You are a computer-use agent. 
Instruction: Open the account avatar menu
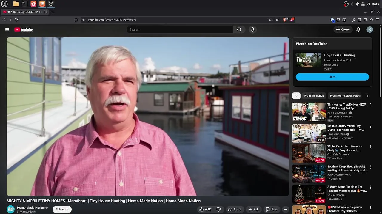370,29
